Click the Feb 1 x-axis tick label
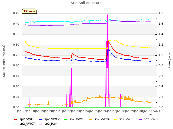Screen dimensions: 173x129 [157, 111]
